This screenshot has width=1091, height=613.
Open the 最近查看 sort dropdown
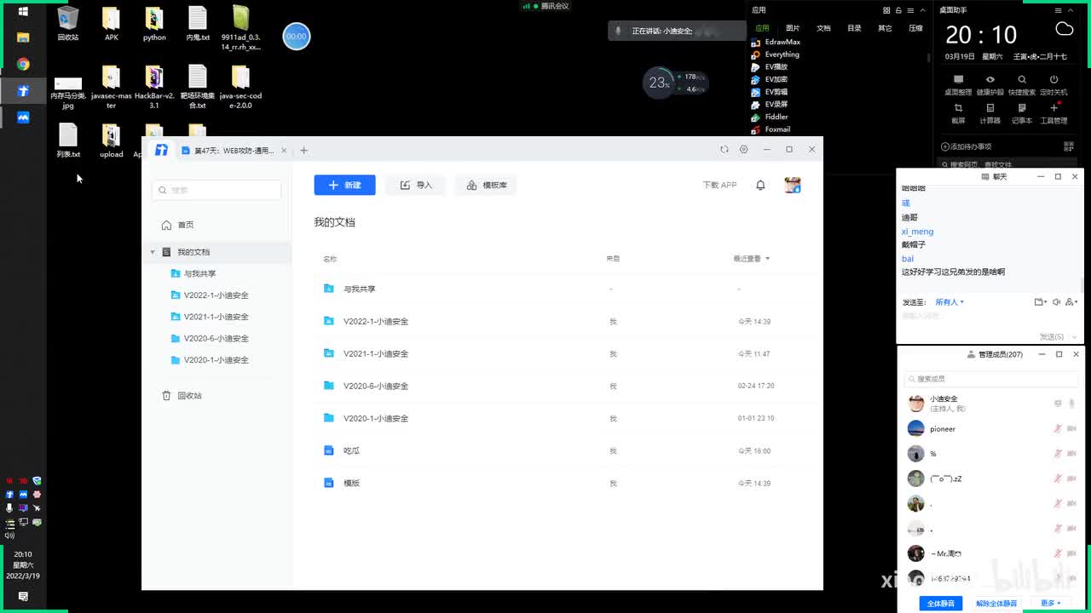[751, 258]
